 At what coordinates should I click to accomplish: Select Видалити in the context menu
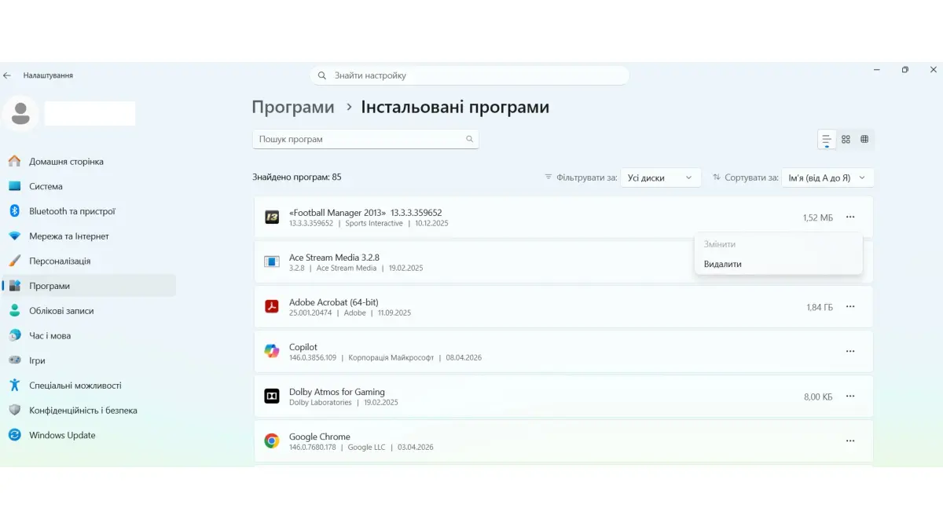(x=723, y=265)
